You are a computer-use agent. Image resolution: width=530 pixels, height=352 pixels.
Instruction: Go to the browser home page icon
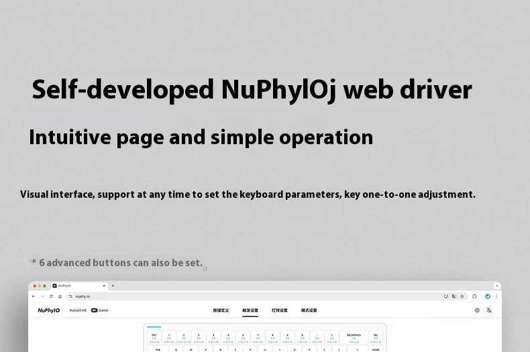(x=60, y=296)
